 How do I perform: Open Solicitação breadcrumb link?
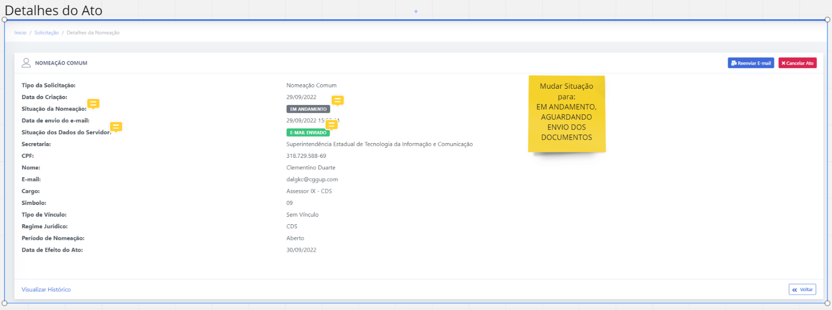47,32
